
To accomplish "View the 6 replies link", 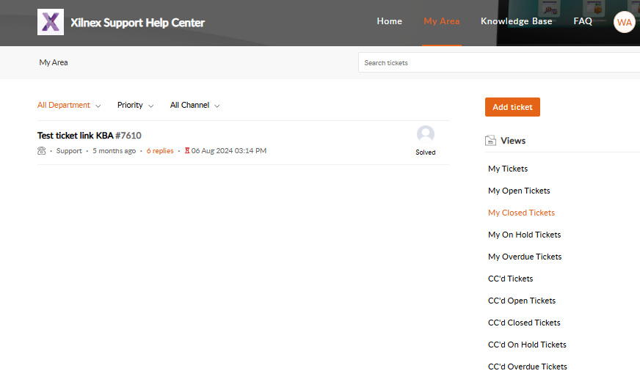I will (160, 151).
